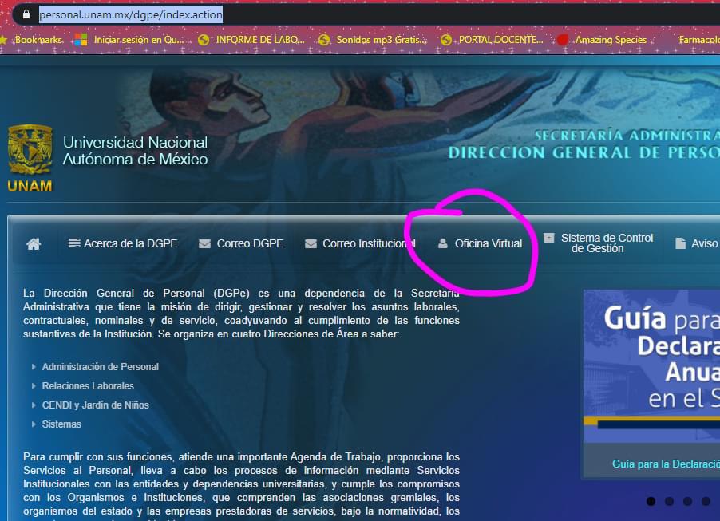Viewport: 720px width, 521px height.
Task: Open 'Correo Institucional' menu item
Action: [x=360, y=243]
